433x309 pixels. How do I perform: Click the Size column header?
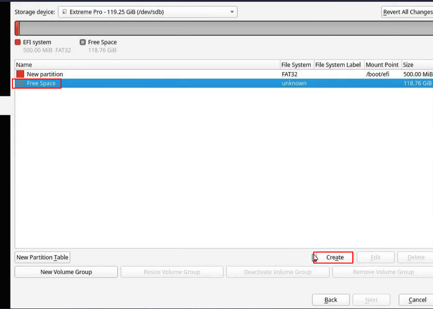(x=417, y=65)
